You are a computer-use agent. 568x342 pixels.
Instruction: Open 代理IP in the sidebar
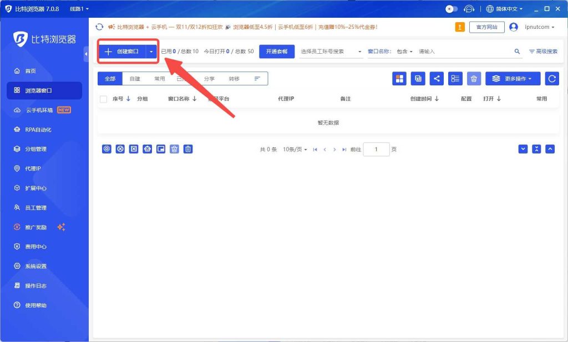click(x=33, y=169)
